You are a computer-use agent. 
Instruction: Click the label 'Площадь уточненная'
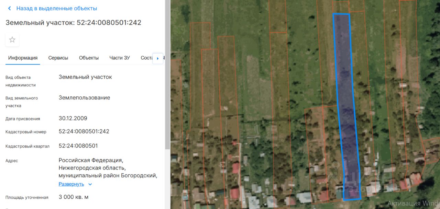coord(27,198)
